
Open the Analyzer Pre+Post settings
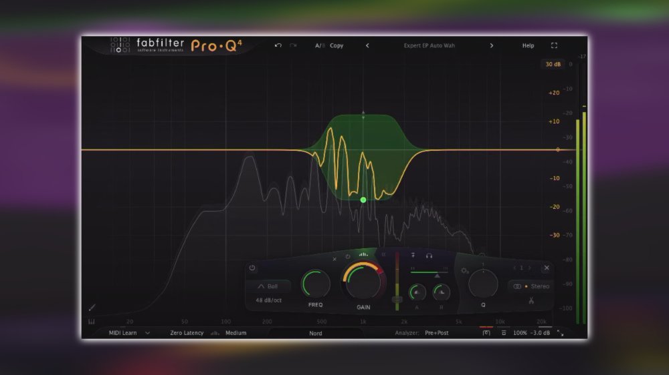pyautogui.click(x=436, y=333)
